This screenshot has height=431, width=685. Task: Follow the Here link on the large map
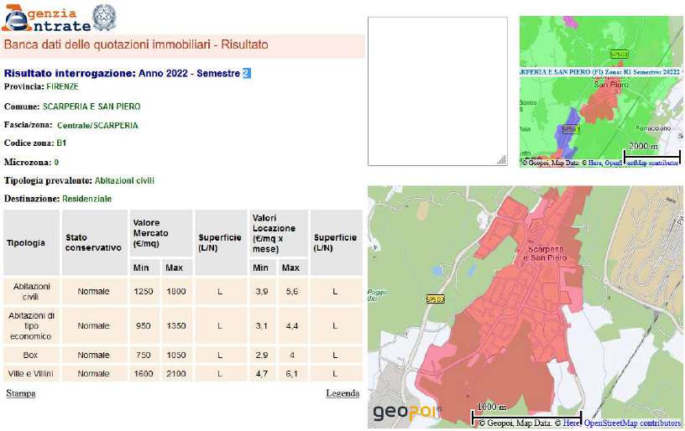[571, 423]
